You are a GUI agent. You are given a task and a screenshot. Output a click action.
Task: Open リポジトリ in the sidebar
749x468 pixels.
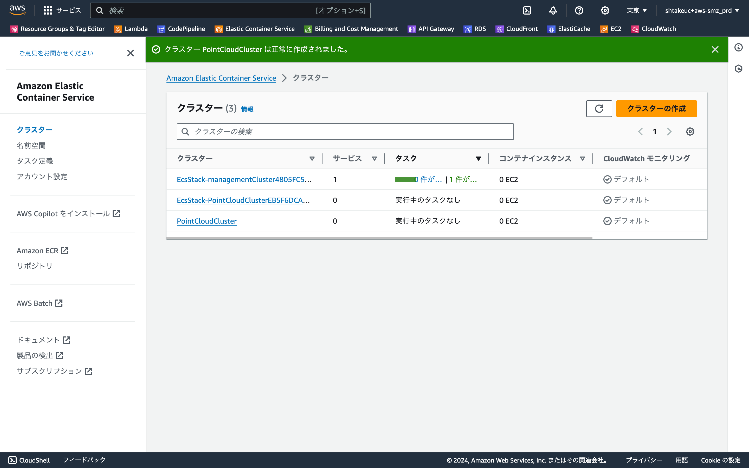(x=35, y=266)
